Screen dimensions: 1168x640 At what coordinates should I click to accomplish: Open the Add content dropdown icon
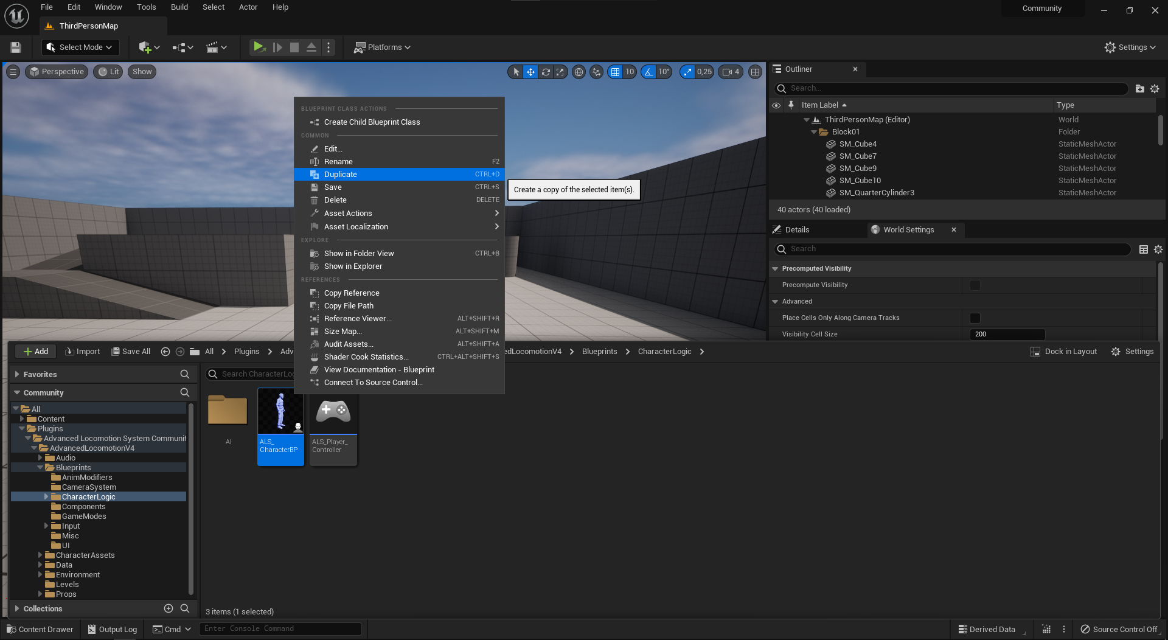pos(149,47)
